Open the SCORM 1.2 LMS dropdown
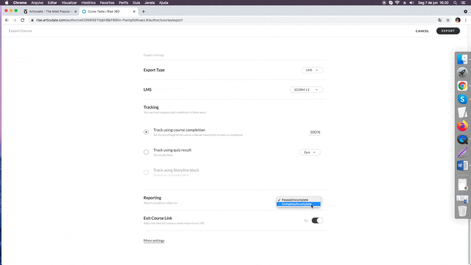Image resolution: width=471 pixels, height=265 pixels. click(x=306, y=90)
